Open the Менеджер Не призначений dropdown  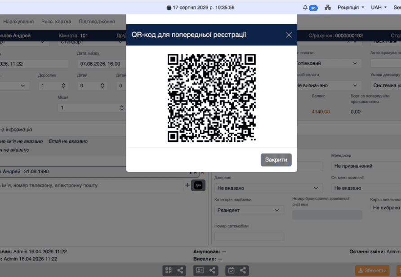click(366, 166)
